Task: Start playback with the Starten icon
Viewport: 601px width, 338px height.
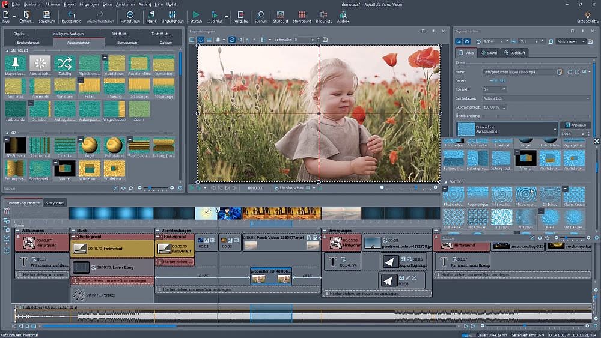Action: click(196, 14)
